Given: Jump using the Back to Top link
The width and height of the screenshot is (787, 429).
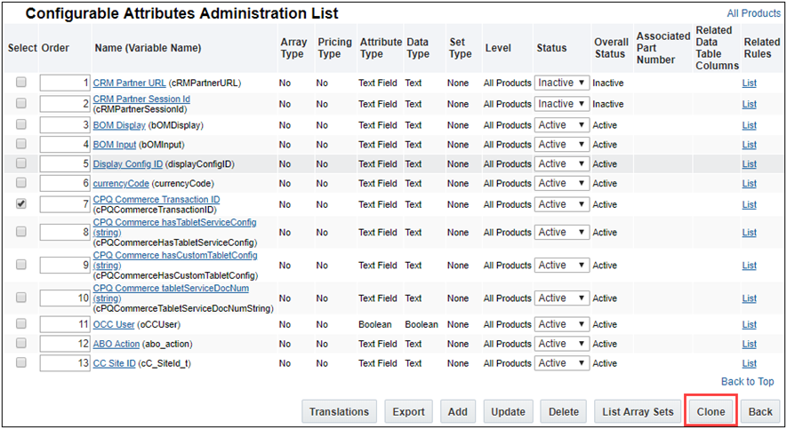Looking at the screenshot, I should point(747,382).
